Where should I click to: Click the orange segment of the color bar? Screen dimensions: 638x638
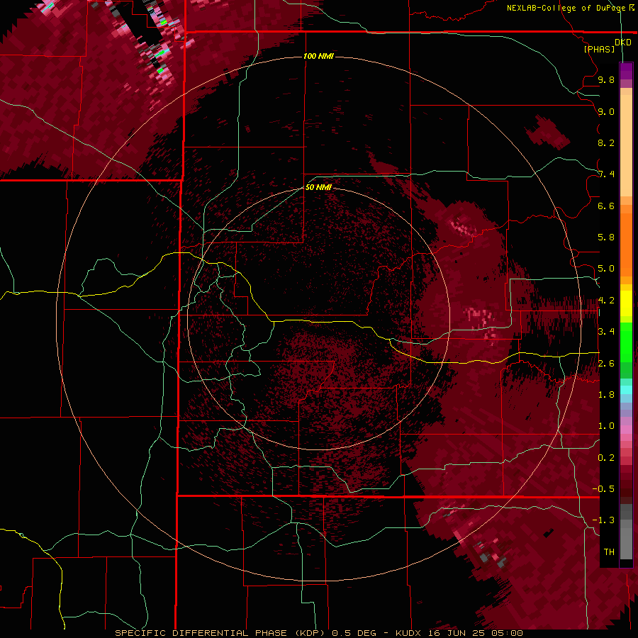click(626, 240)
